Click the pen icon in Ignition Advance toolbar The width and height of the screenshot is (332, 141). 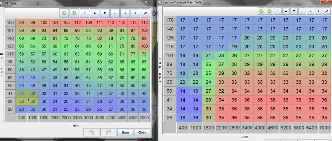(x=327, y=11)
